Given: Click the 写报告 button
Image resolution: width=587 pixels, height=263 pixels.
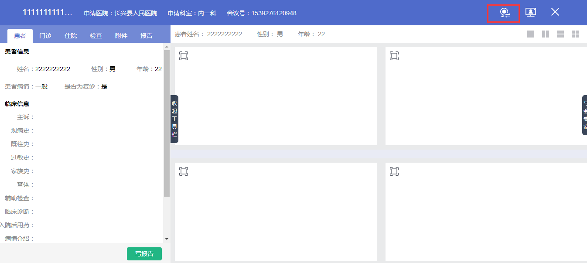Looking at the screenshot, I should [x=144, y=254].
